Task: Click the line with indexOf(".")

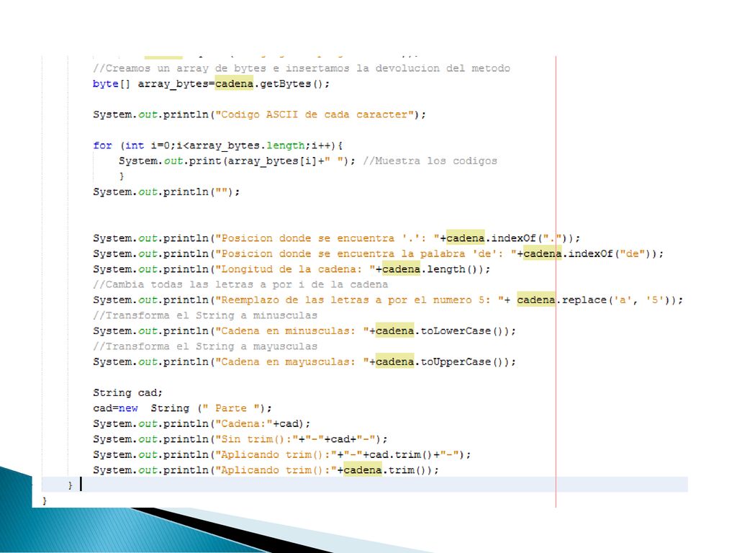Action: click(x=337, y=238)
